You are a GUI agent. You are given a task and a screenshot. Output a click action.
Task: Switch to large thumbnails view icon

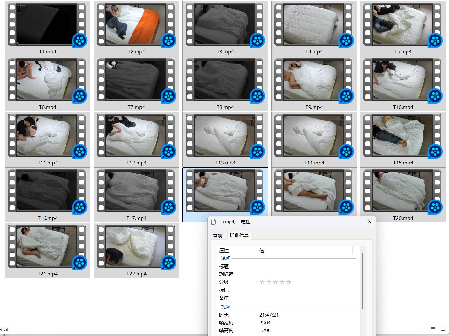(x=443, y=329)
